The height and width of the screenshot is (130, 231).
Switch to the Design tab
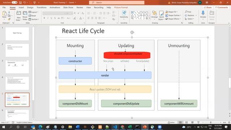point(30,7)
